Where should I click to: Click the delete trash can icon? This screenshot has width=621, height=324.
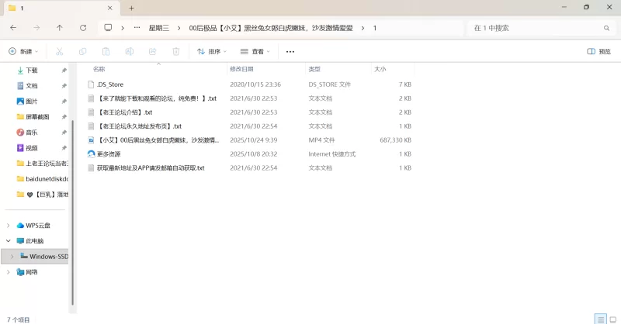tap(176, 51)
